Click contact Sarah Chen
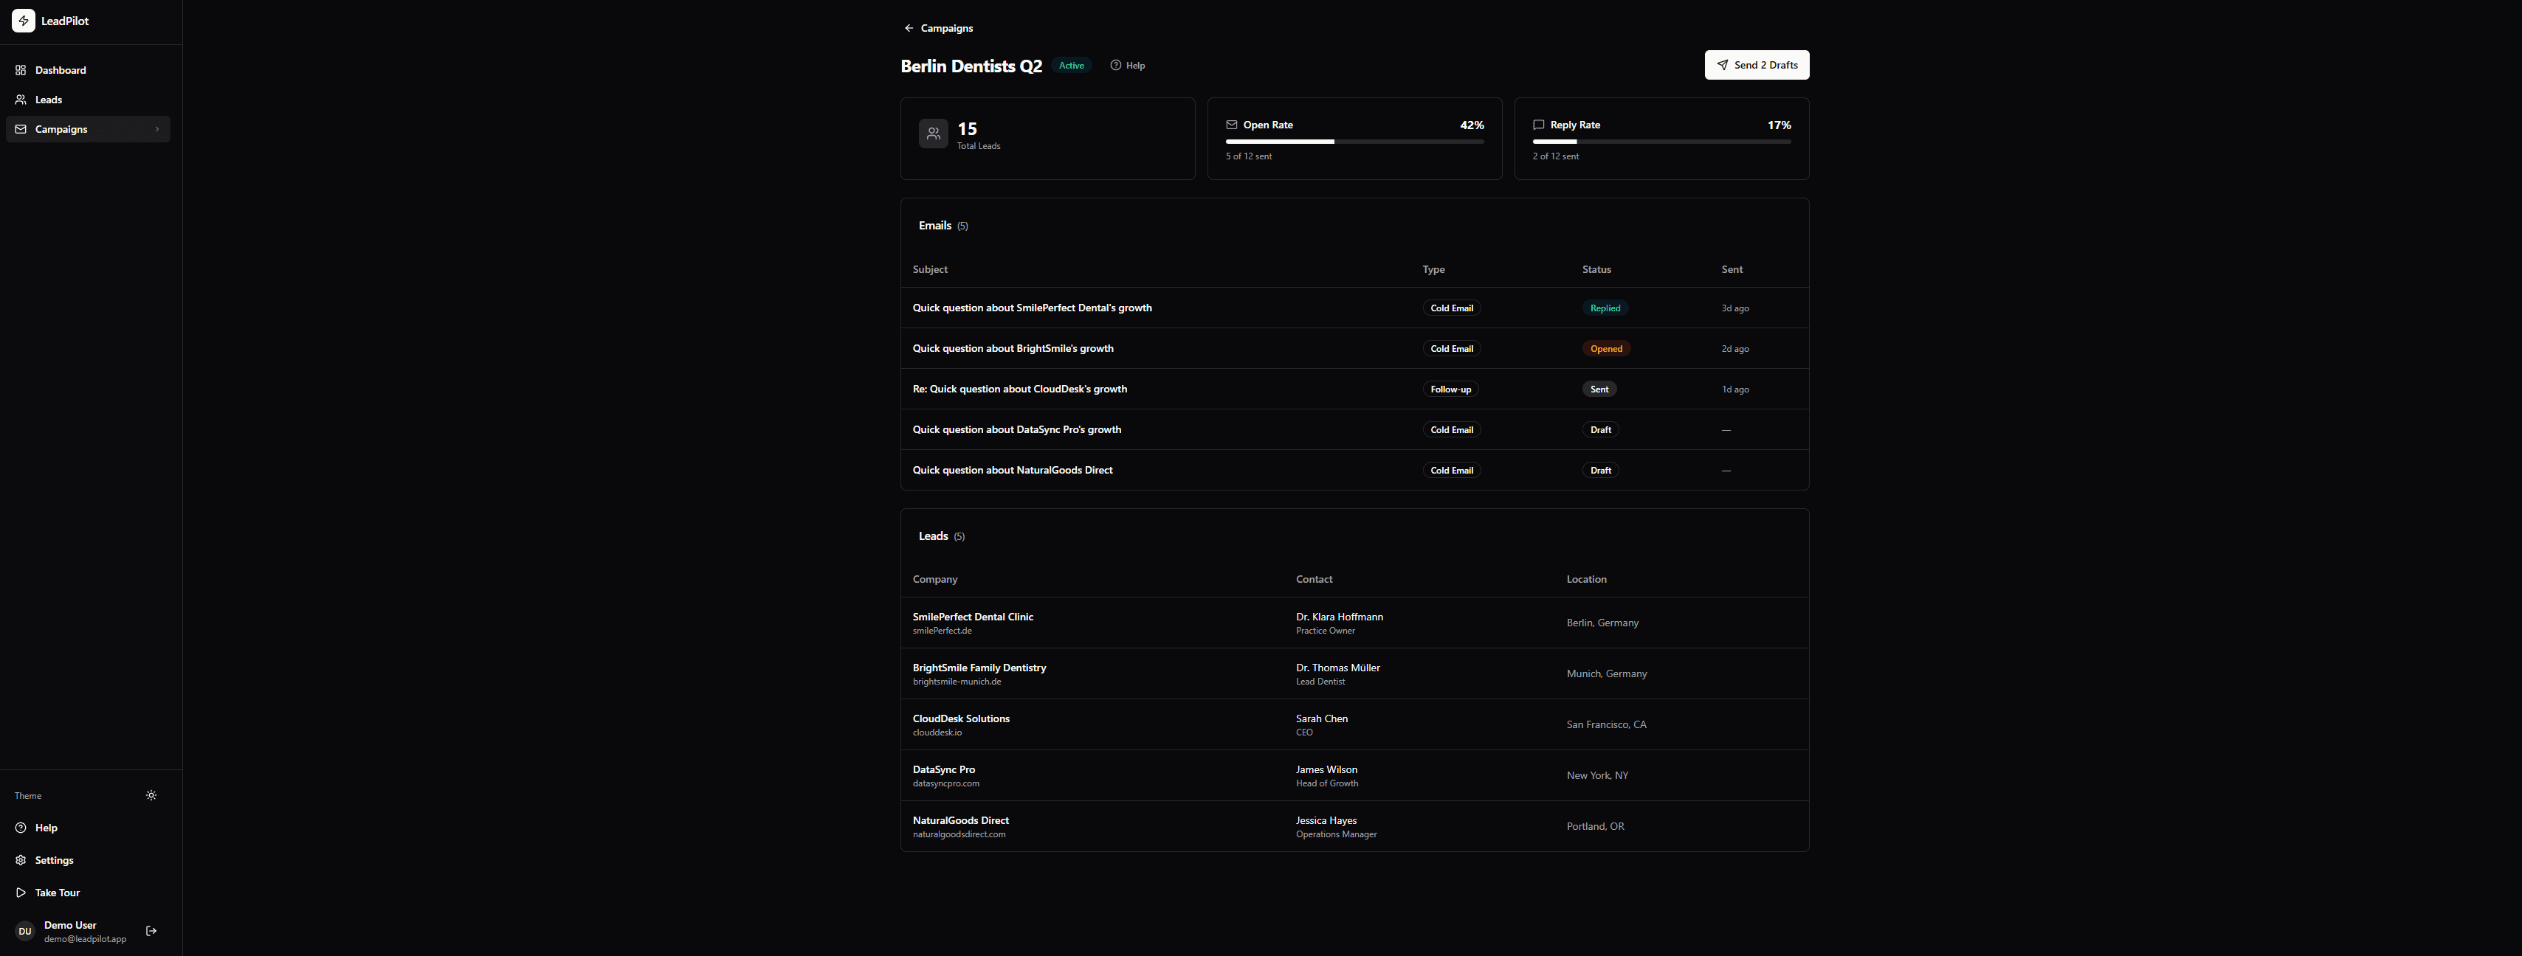The width and height of the screenshot is (2522, 956). click(x=1322, y=719)
